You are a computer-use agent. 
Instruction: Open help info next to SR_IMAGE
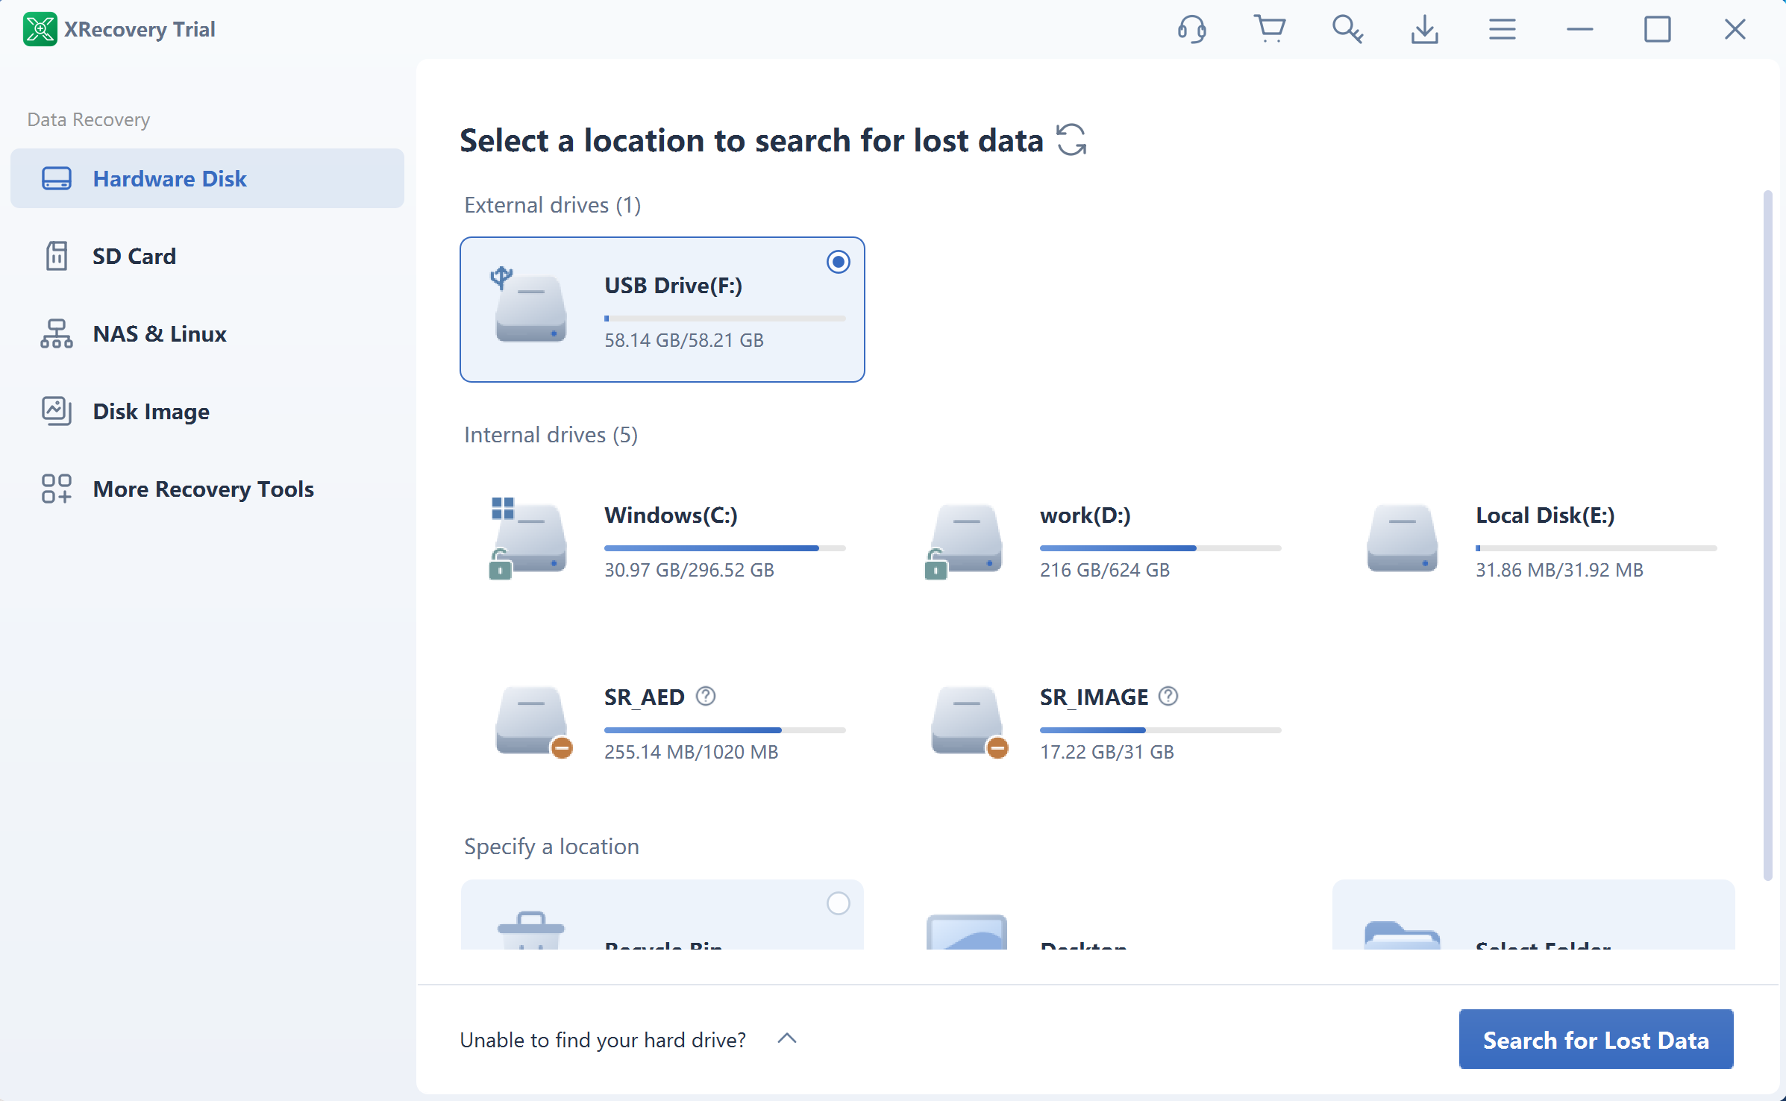[x=1168, y=696]
